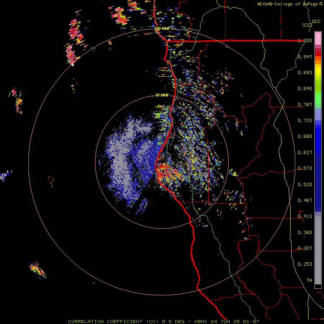Click the [CC] label near the legend
The width and height of the screenshot is (324, 324).
coord(307,25)
